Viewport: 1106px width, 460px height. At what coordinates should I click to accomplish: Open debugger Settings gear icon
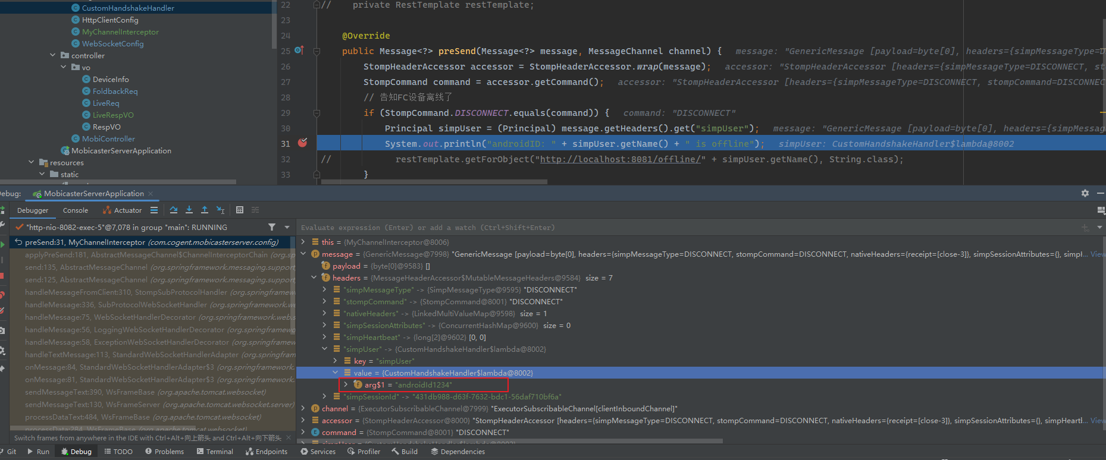click(1085, 193)
